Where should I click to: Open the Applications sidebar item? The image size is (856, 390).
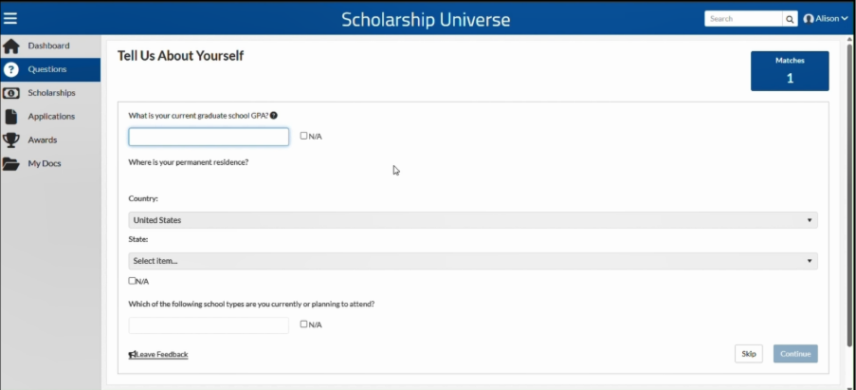point(50,117)
